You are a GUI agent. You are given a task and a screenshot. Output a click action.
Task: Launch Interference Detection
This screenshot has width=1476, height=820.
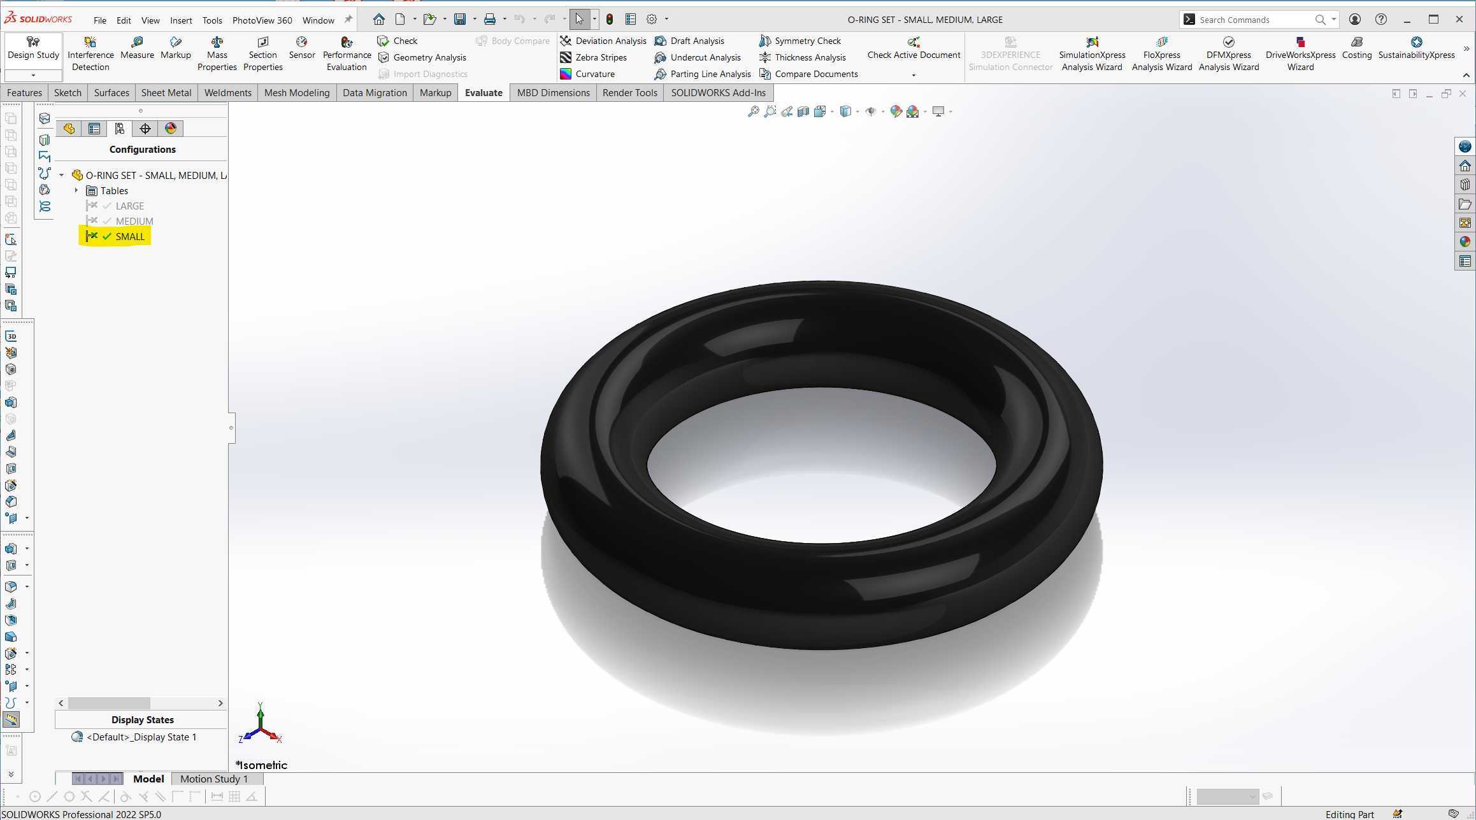click(x=90, y=54)
